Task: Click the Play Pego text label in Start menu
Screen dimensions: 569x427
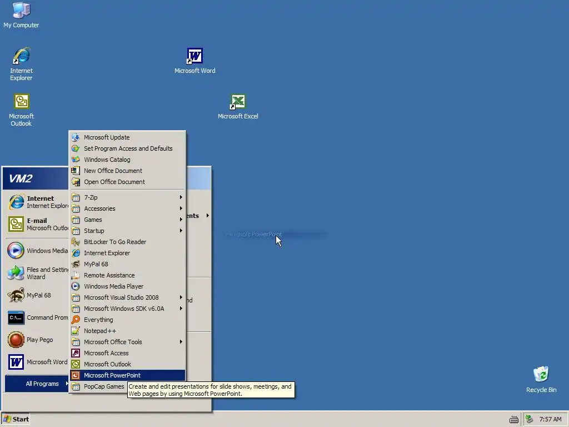Action: click(40, 340)
